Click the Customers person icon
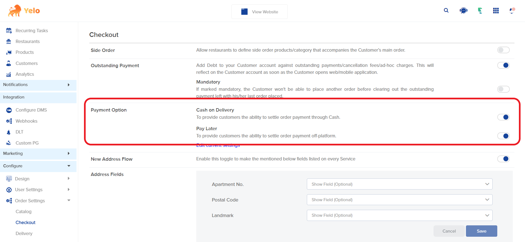525x242 pixels. [x=9, y=63]
